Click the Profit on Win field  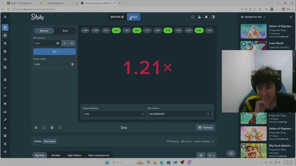(x=54, y=64)
